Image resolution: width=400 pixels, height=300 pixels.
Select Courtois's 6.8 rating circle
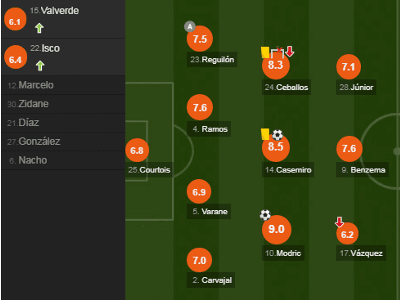coord(137,150)
